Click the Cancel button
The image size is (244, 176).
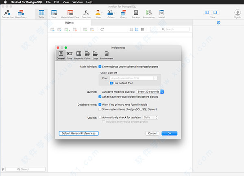[152, 133]
